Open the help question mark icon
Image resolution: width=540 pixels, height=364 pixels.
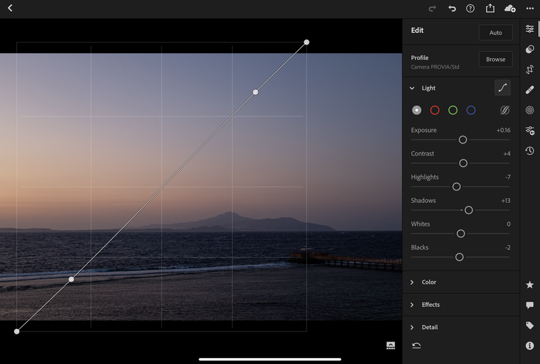tap(470, 8)
